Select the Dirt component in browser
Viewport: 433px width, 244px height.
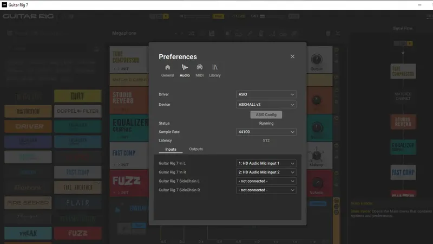[x=78, y=96]
